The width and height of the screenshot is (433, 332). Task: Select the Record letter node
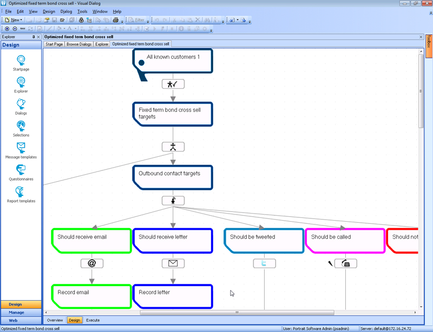(x=173, y=296)
